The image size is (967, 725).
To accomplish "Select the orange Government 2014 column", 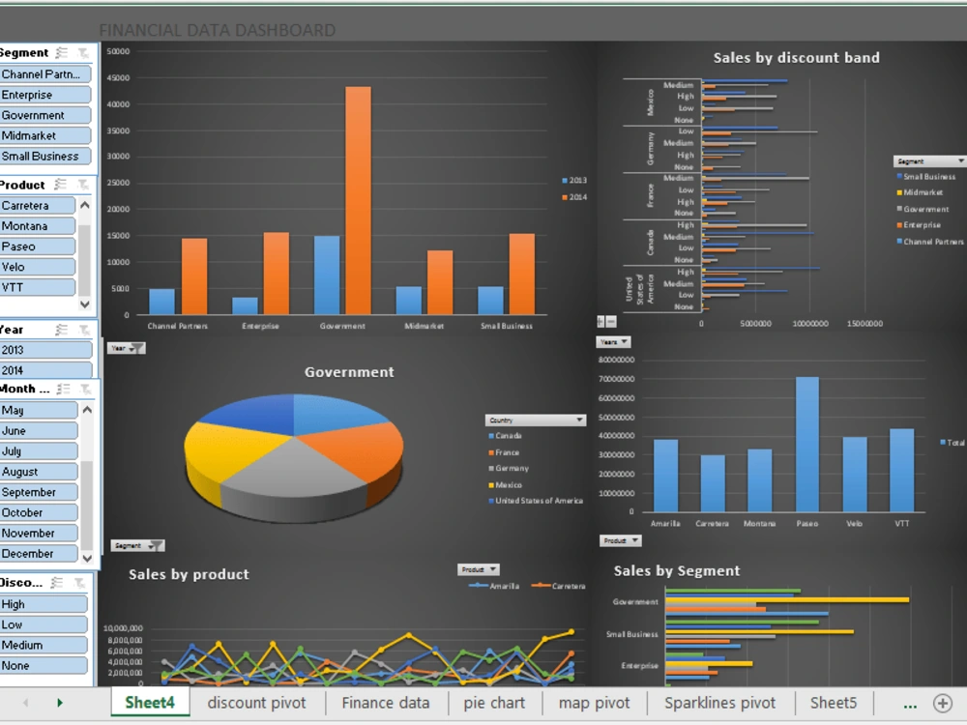I will pos(358,200).
